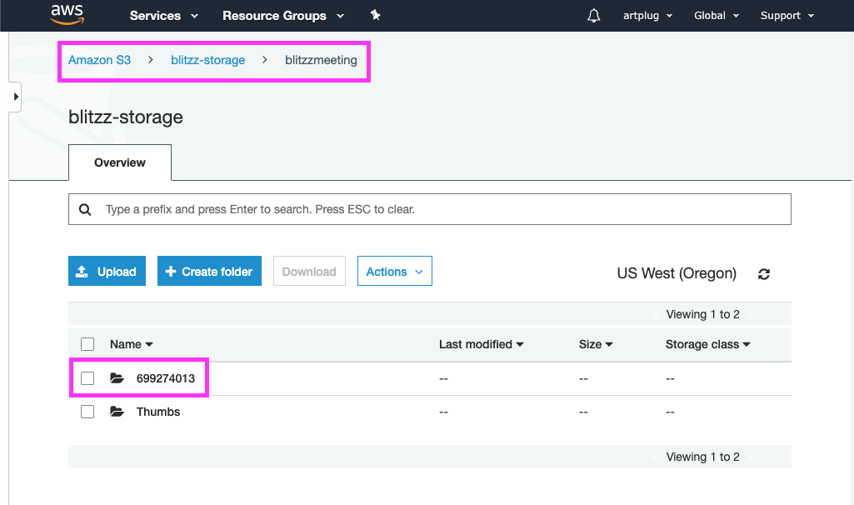This screenshot has height=505, width=854.
Task: Open the Global region dropdown
Action: (x=717, y=16)
